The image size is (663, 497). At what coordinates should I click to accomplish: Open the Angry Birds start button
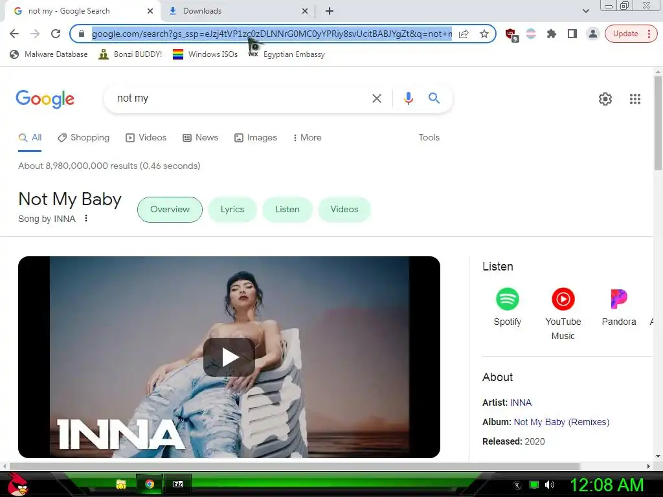pyautogui.click(x=17, y=484)
